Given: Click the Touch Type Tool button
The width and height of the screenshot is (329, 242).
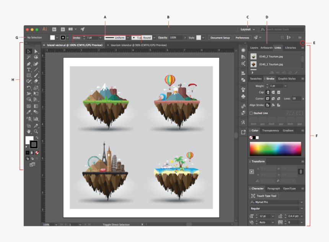Looking at the screenshot, I should point(265,196).
